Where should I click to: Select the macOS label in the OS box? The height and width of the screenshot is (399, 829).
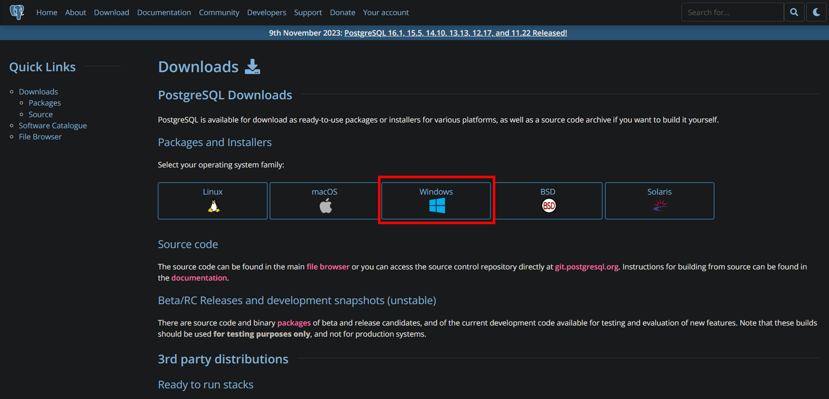(325, 192)
